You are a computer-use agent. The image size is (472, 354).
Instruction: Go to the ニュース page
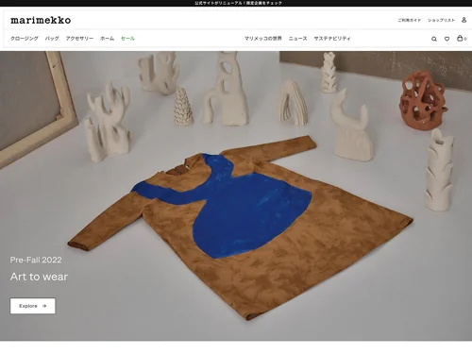pos(297,39)
